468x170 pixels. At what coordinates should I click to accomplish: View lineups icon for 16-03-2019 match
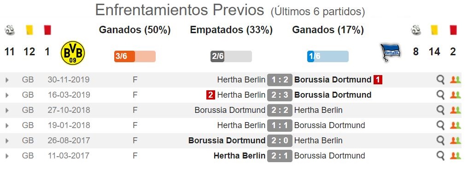(x=455, y=95)
